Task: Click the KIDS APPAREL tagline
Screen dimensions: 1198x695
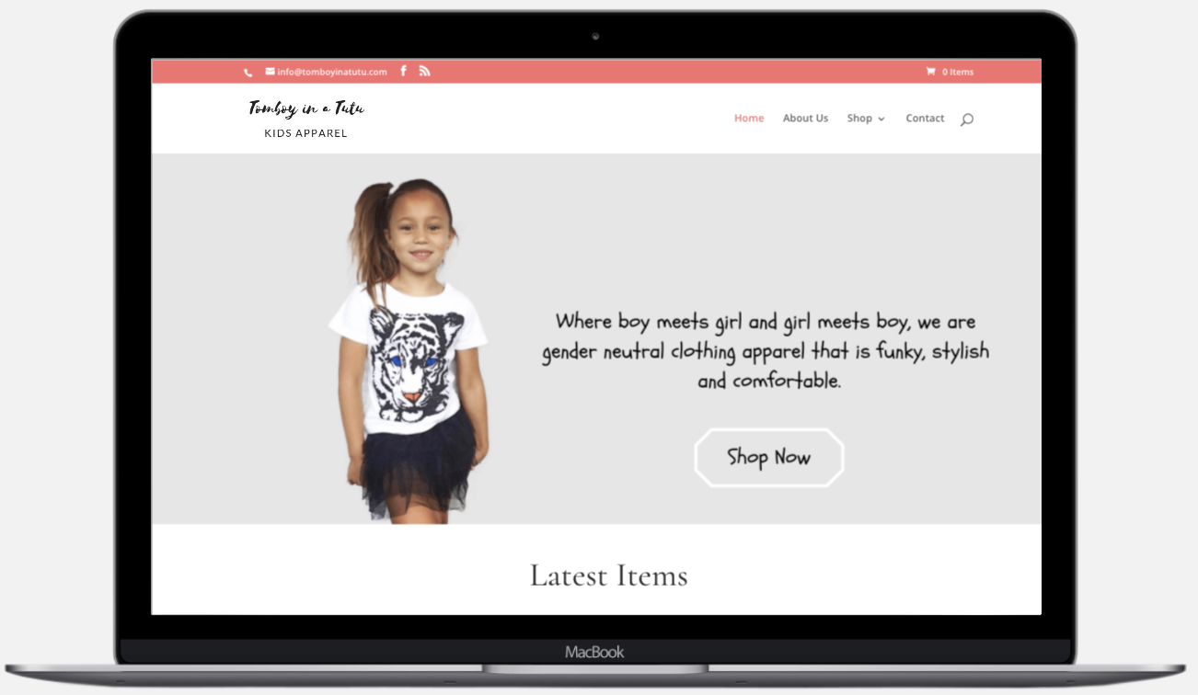Action: pyautogui.click(x=305, y=133)
